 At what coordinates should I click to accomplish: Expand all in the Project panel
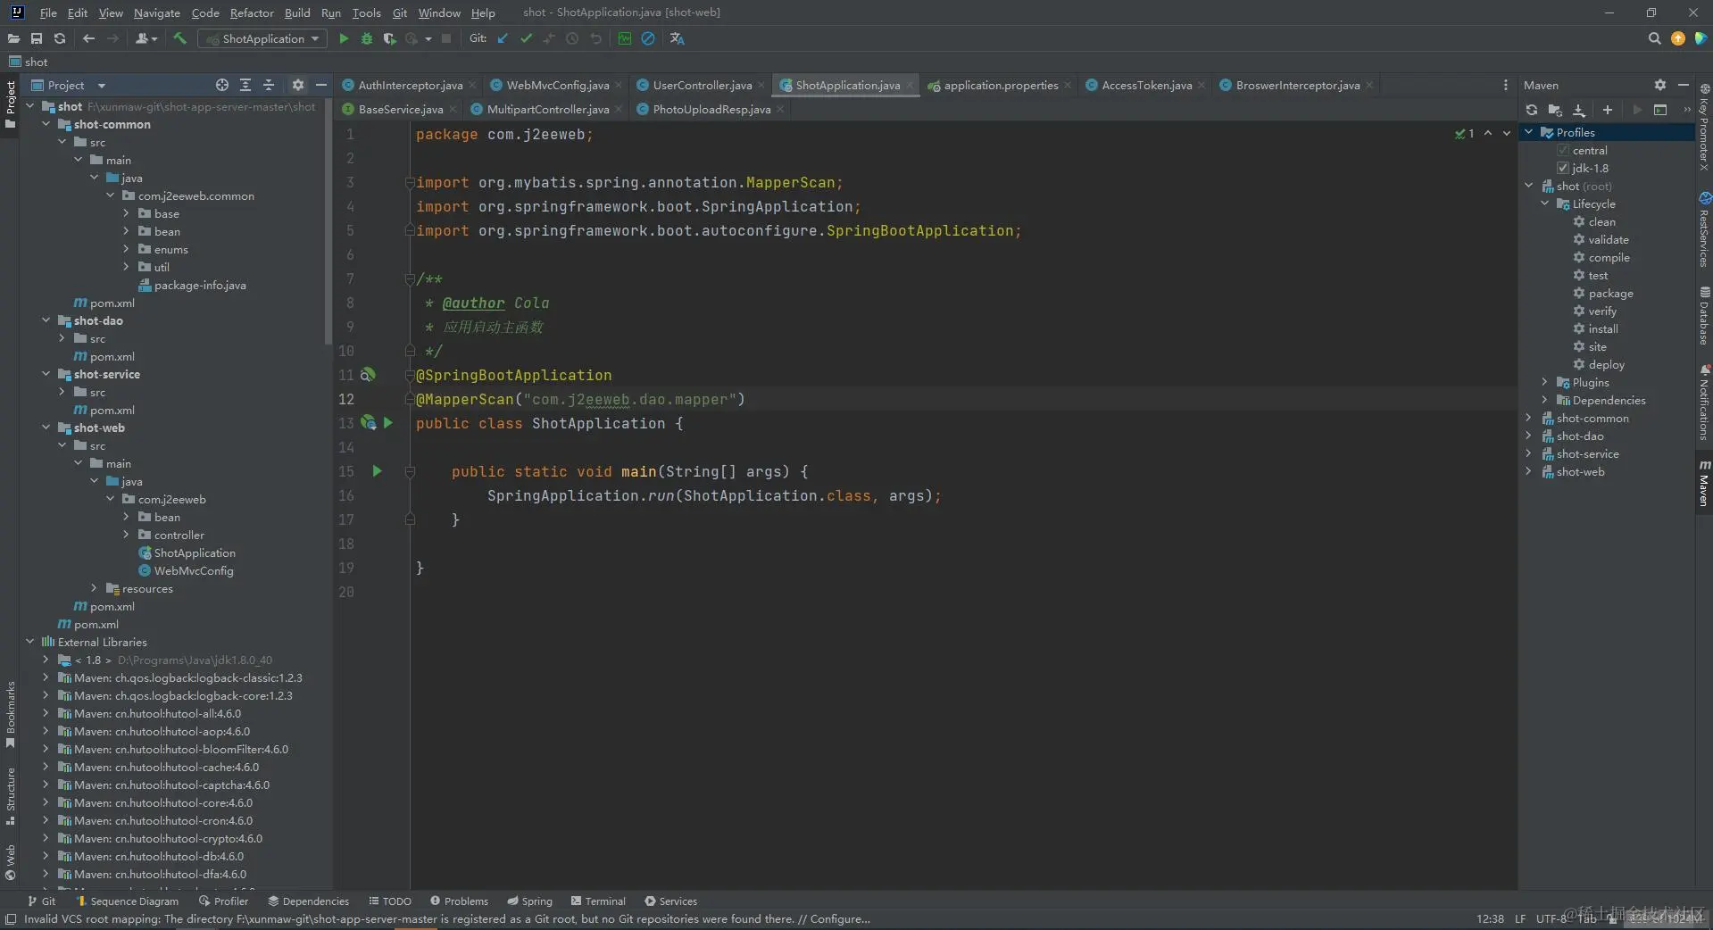coord(245,85)
